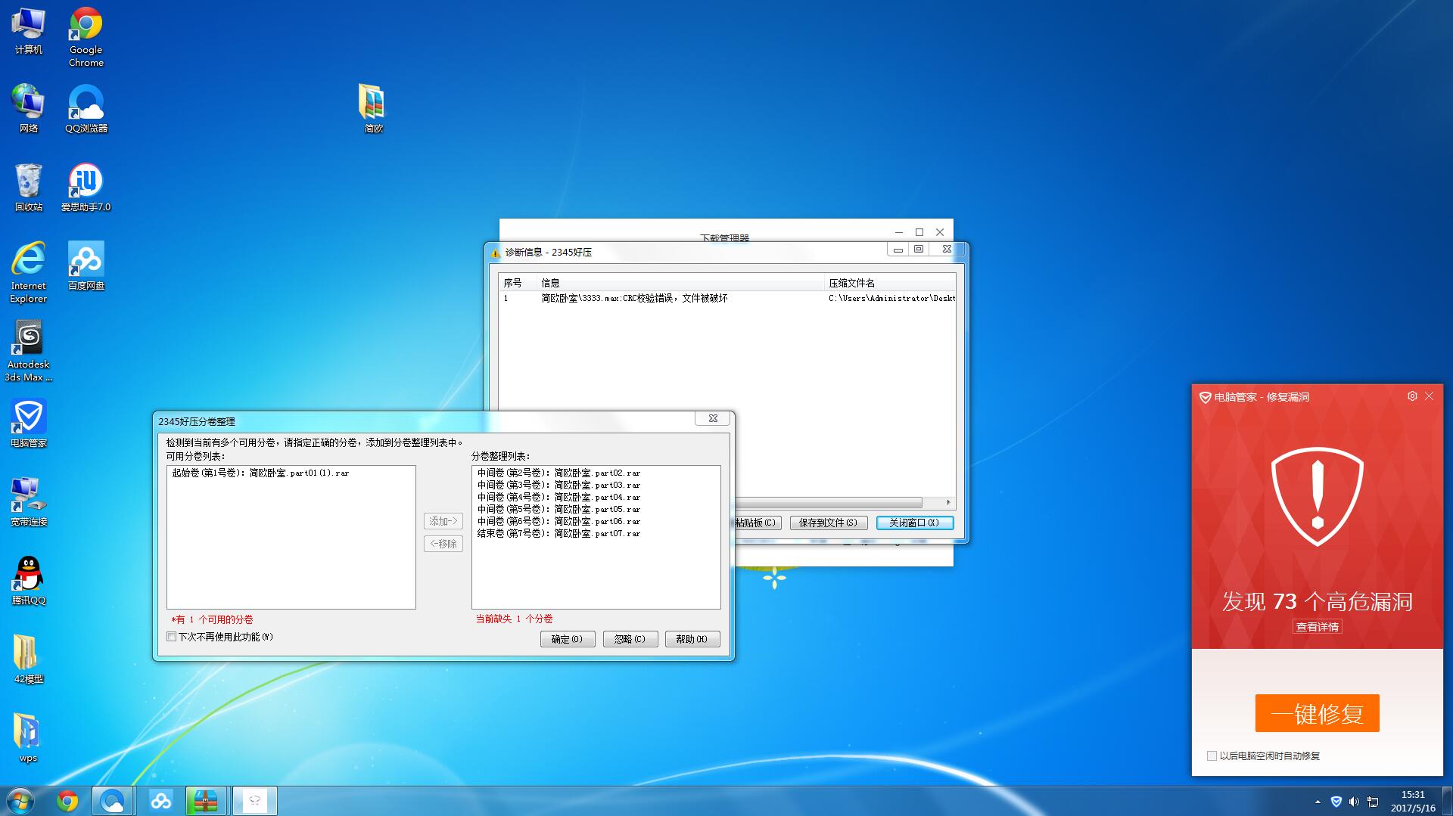Click the 保存到文件(S) button
This screenshot has height=816, width=1453.
[829, 523]
